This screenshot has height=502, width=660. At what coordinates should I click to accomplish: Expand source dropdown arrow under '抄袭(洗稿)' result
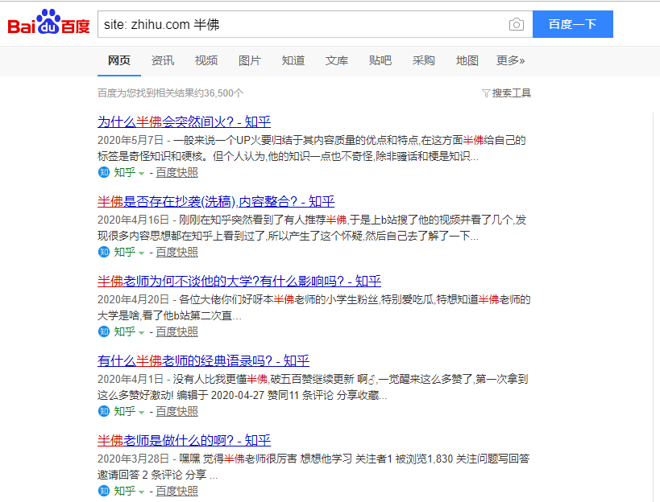click(x=142, y=253)
